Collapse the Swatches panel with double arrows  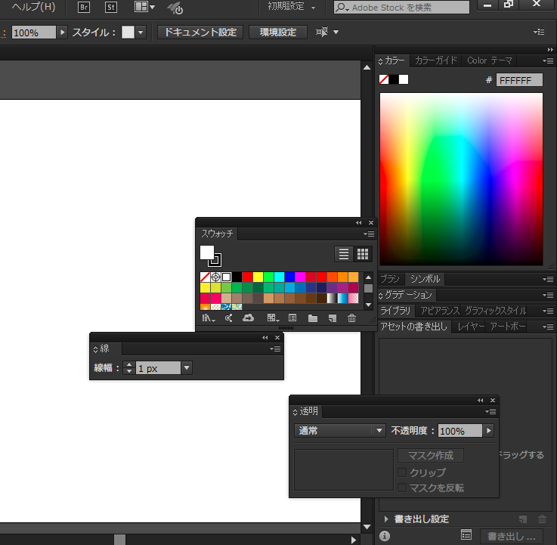359,223
